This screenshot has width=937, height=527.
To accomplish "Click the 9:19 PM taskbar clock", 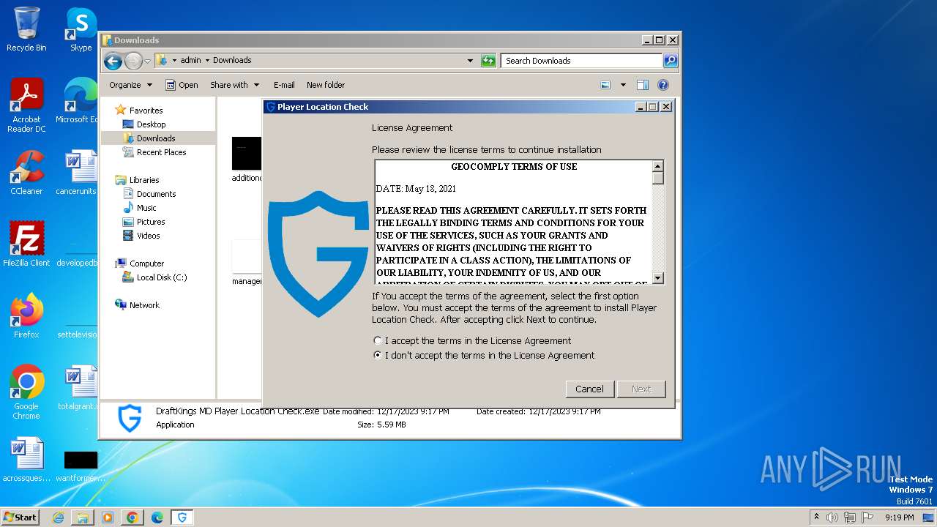I will coord(899,517).
